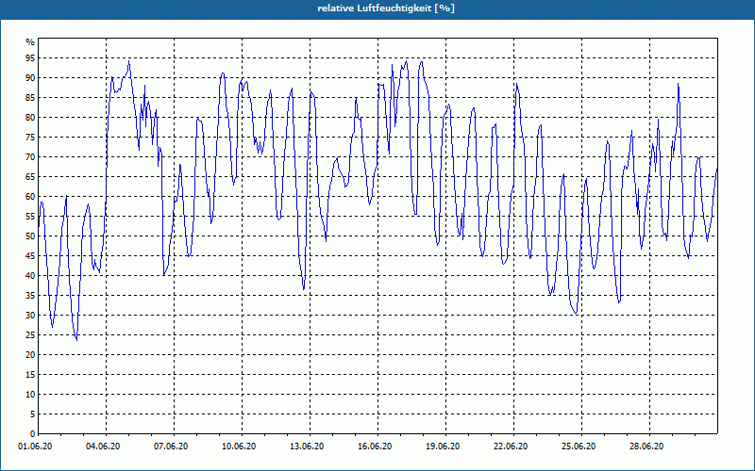Select the y-axis tick label 15
Screen dimensions: 755x471
30,374
